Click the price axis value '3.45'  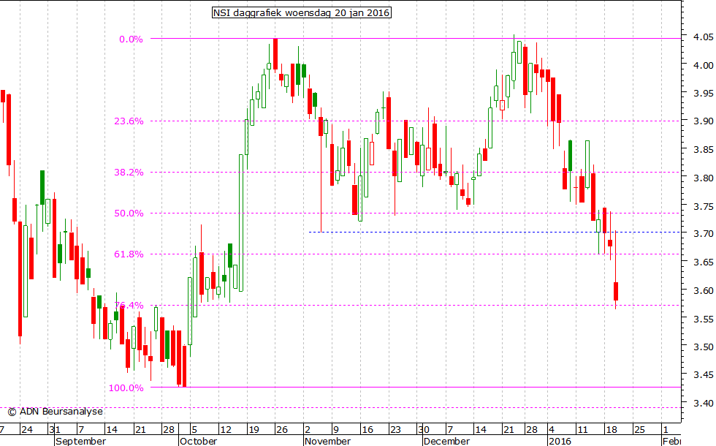pos(703,375)
